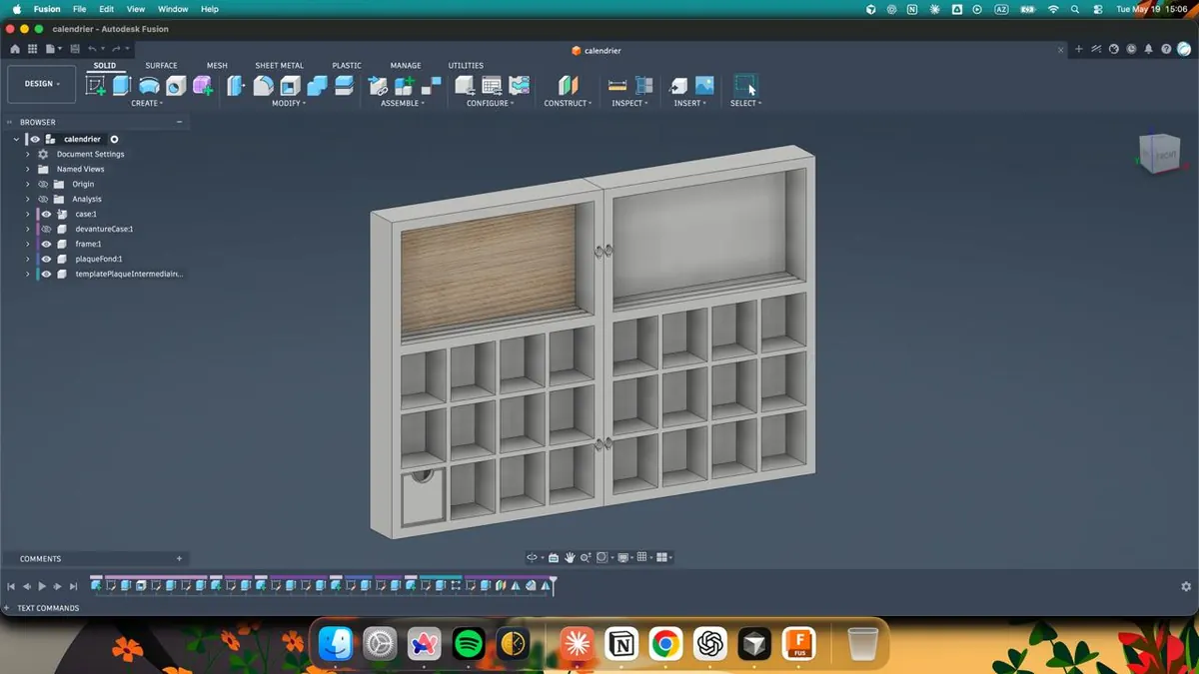Screen dimensions: 1199x674
Task: Open the CREATE dropdown menu
Action: tap(147, 103)
